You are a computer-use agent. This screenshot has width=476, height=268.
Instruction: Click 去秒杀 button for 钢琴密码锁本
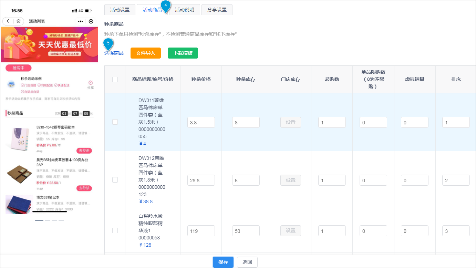(84, 151)
